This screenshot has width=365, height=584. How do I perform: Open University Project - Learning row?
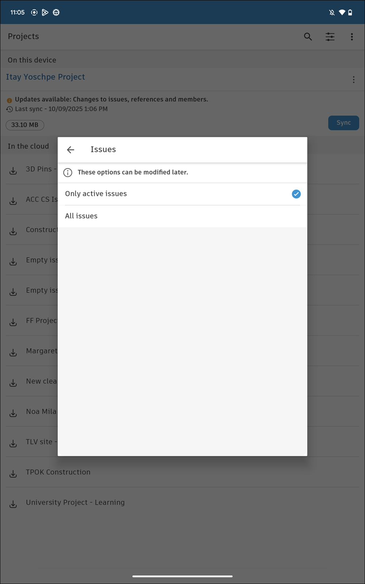[x=182, y=502]
